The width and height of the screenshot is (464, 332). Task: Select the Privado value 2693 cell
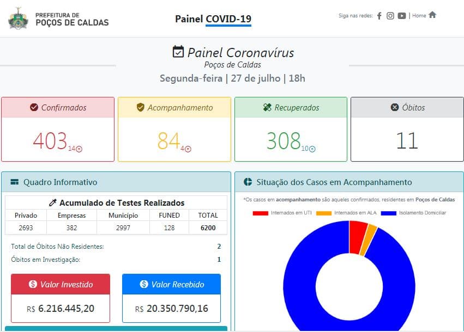26,228
